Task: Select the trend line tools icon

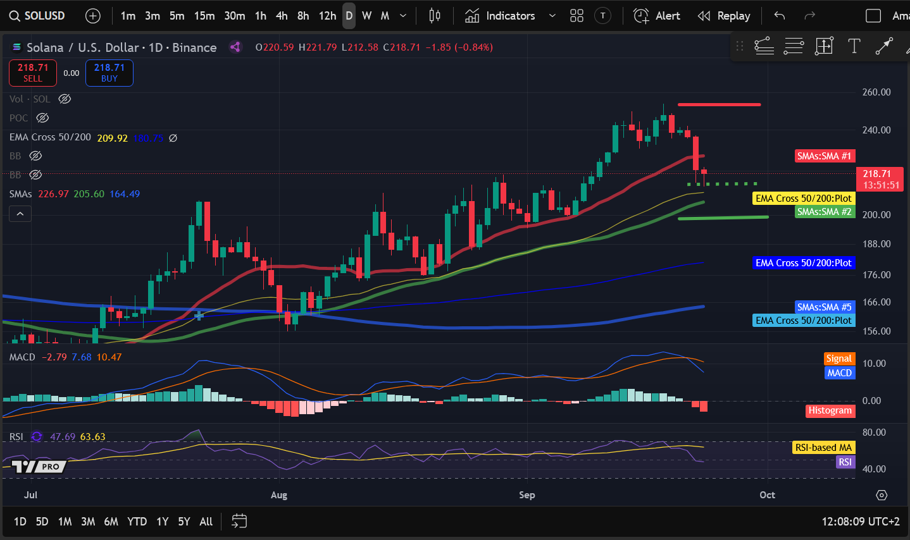Action: point(764,46)
